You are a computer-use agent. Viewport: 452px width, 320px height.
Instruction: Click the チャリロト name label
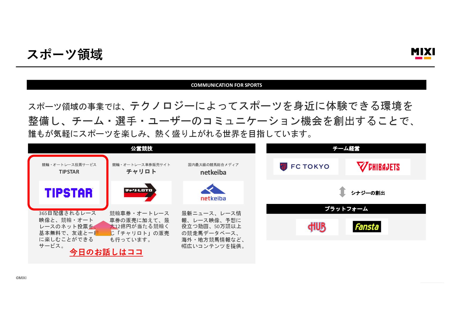pos(141,172)
